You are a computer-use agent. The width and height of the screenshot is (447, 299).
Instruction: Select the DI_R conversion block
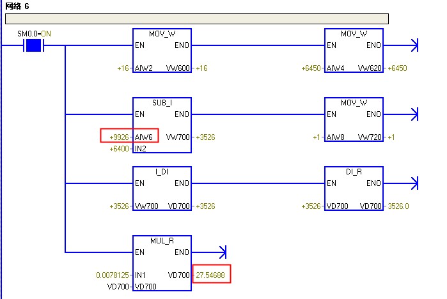[x=354, y=188]
